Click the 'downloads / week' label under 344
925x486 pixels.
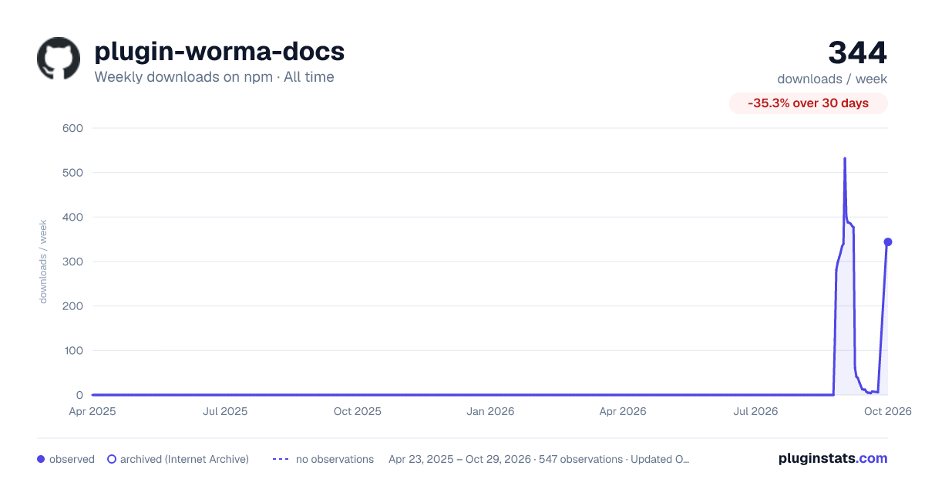(x=832, y=79)
